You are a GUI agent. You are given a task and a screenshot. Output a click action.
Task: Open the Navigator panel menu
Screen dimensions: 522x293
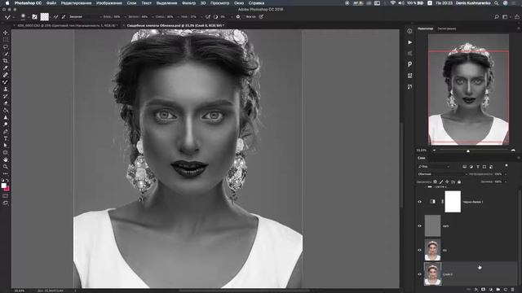click(x=519, y=28)
